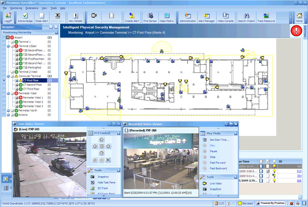Click the Elevated threat level indicator
308x207 pixels.
click(x=245, y=203)
